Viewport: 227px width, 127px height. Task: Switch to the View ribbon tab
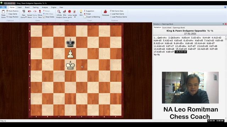(61, 7)
